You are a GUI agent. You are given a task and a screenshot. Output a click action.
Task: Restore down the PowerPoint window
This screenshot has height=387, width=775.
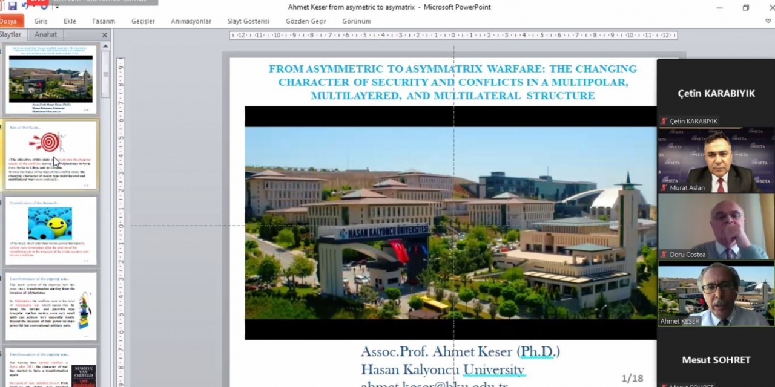point(746,8)
